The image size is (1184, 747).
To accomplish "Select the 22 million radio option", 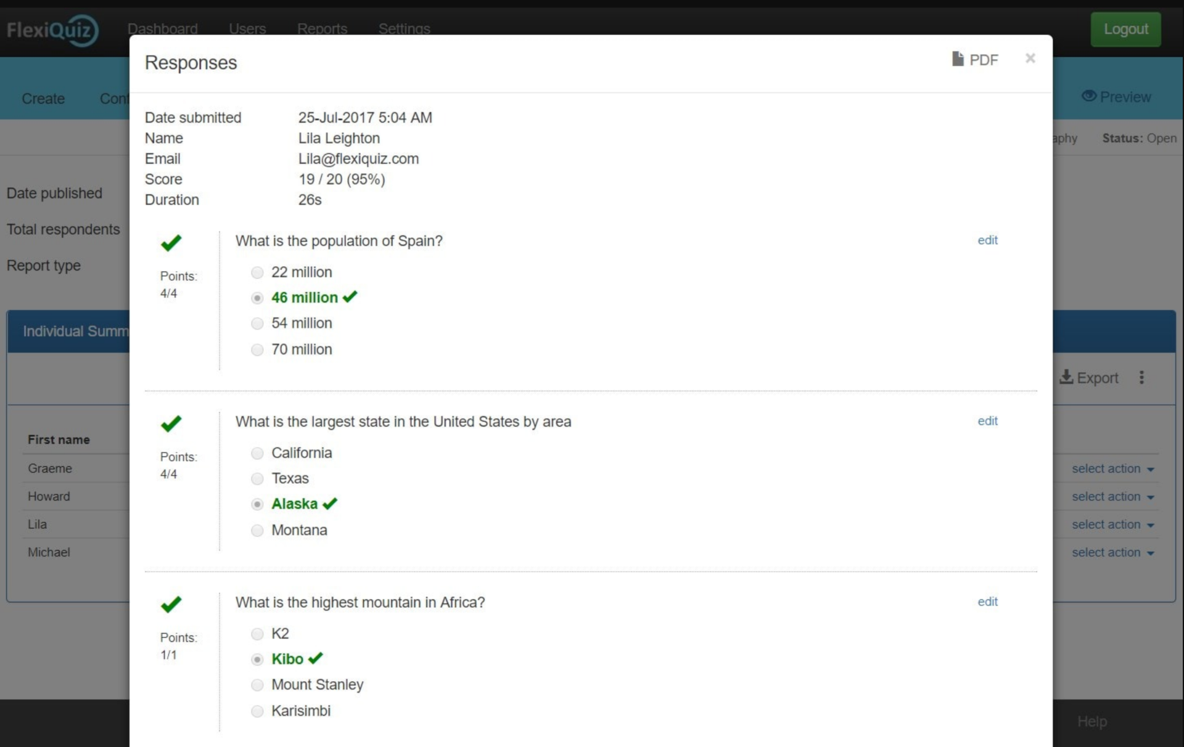I will (x=257, y=272).
